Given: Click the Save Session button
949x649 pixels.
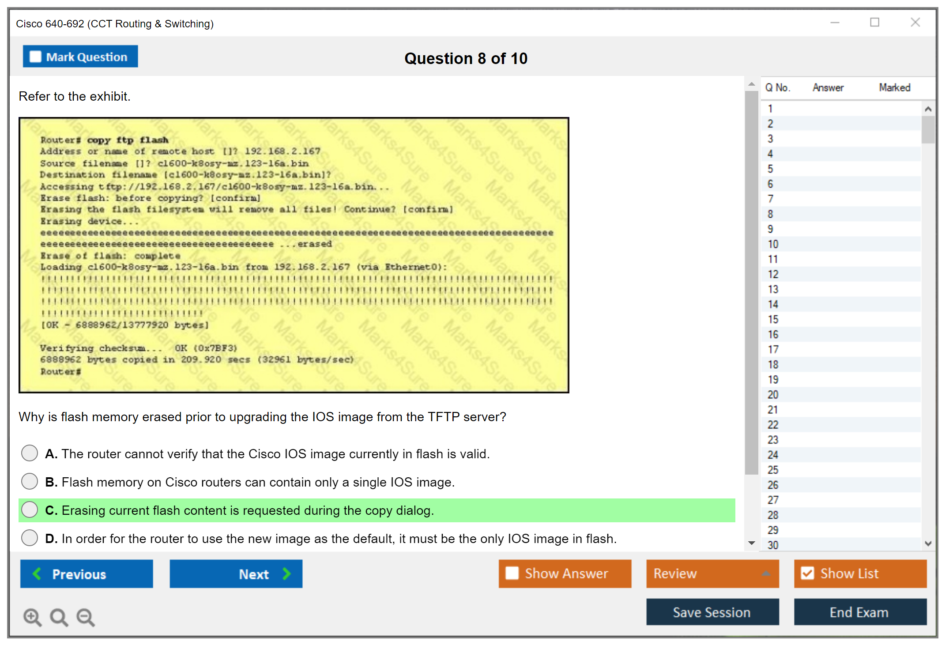Looking at the screenshot, I should [x=712, y=612].
